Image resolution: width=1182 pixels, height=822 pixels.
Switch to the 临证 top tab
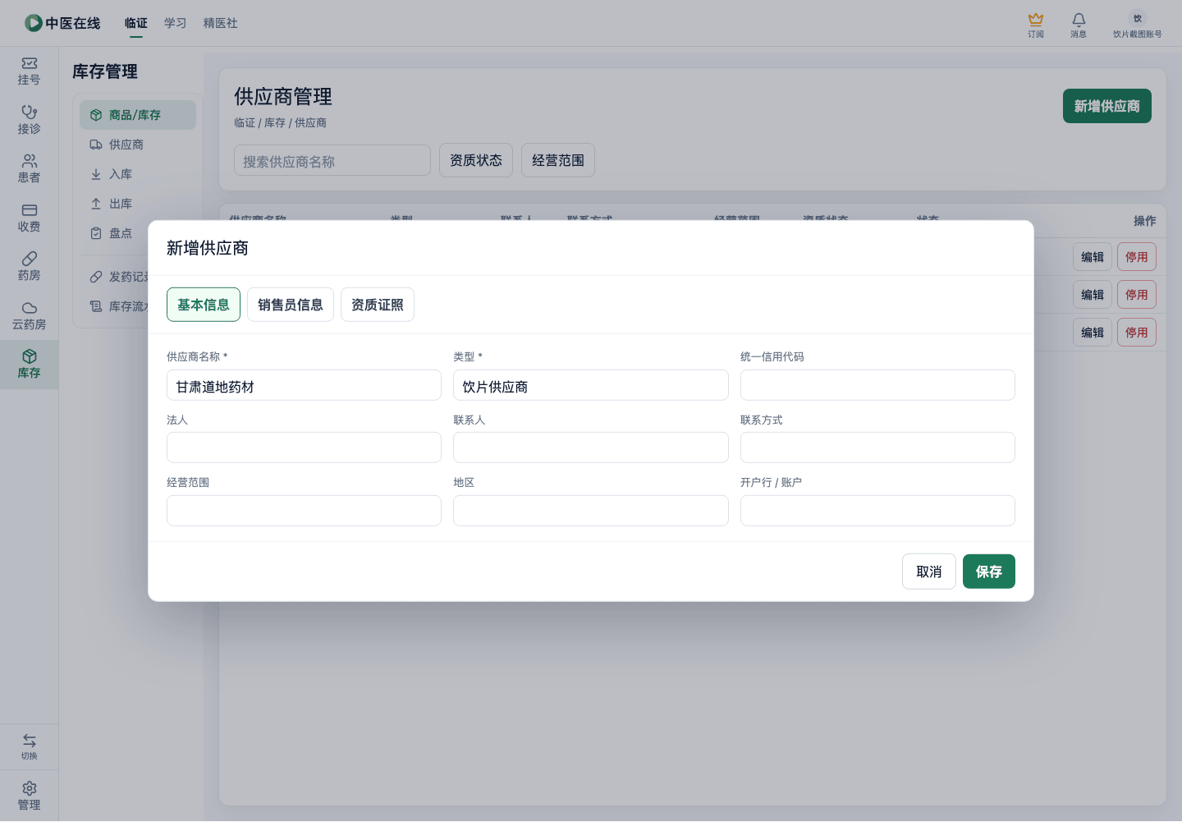pos(136,23)
